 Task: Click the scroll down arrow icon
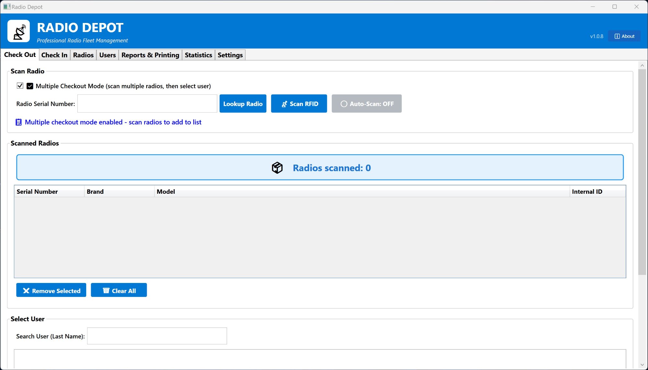click(642, 365)
